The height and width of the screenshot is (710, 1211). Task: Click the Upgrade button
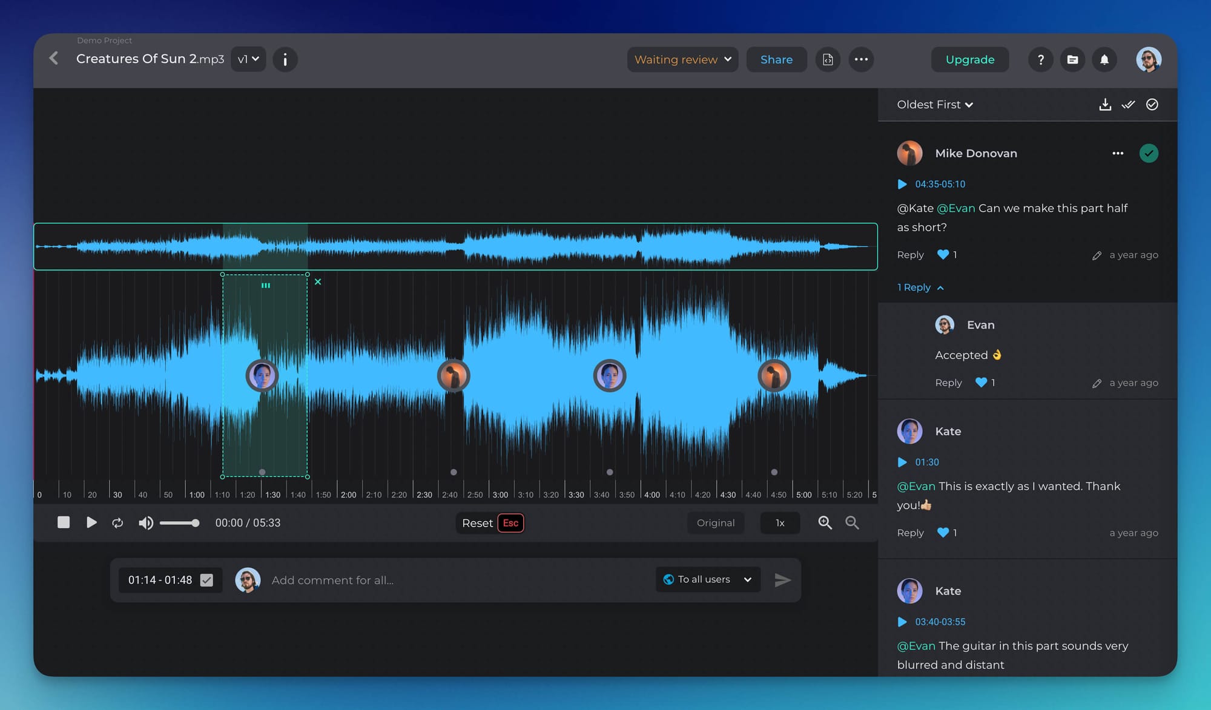pos(969,59)
